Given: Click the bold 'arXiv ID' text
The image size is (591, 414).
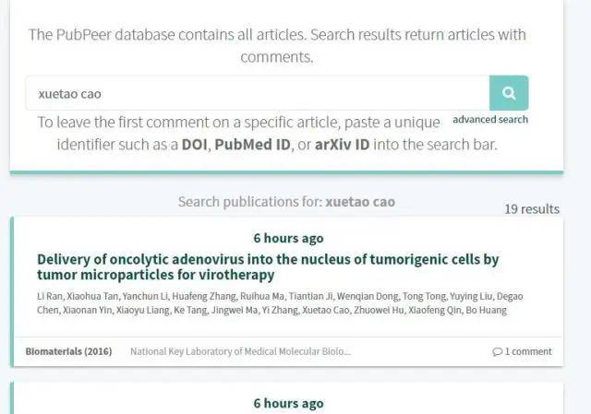Looking at the screenshot, I should [346, 146].
